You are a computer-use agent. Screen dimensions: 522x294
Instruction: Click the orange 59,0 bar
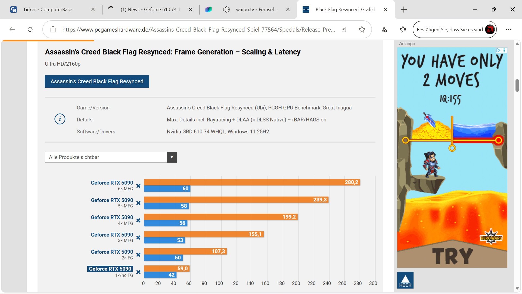(x=167, y=269)
